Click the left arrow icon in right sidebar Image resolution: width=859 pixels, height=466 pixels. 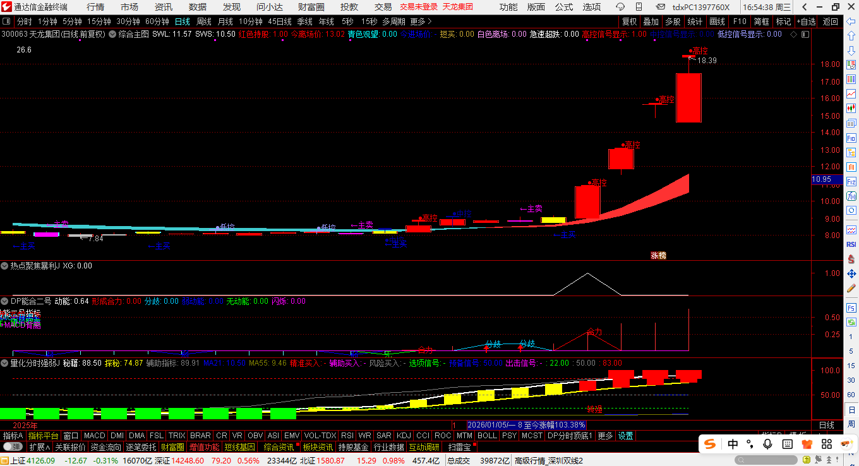[851, 21]
